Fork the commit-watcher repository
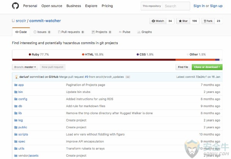 pos(208,21)
